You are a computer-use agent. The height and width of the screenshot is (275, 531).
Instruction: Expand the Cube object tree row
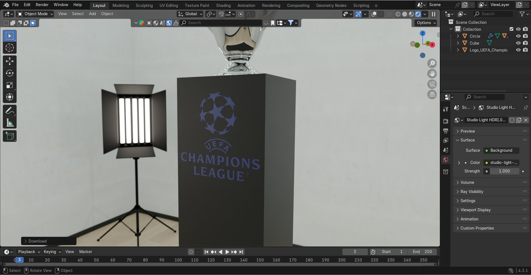click(x=458, y=43)
